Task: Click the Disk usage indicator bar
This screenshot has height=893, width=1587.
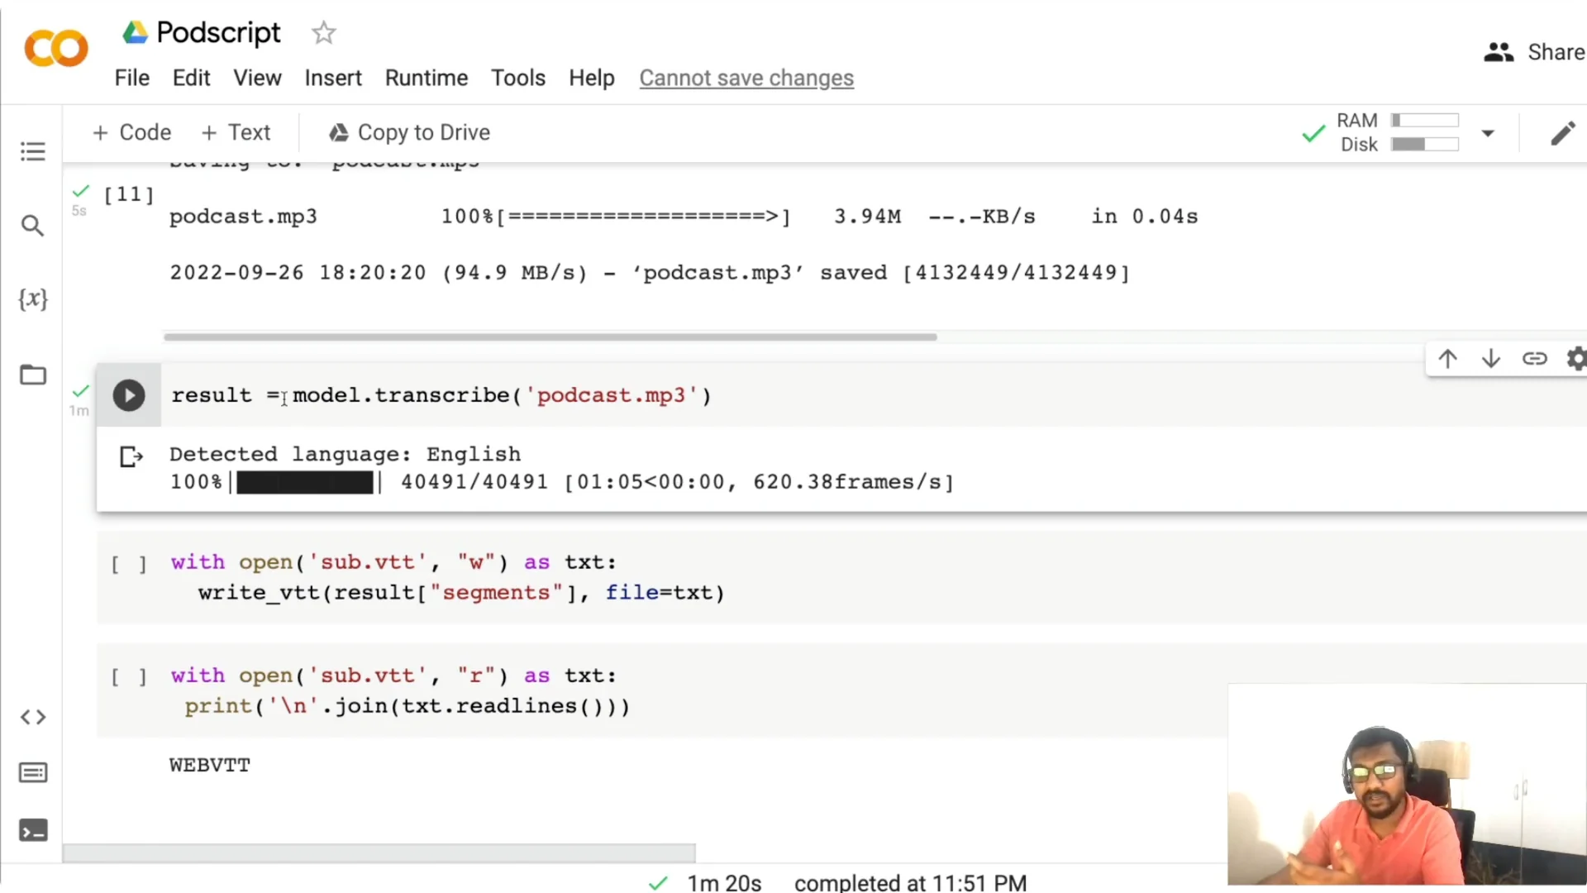Action: (1423, 144)
